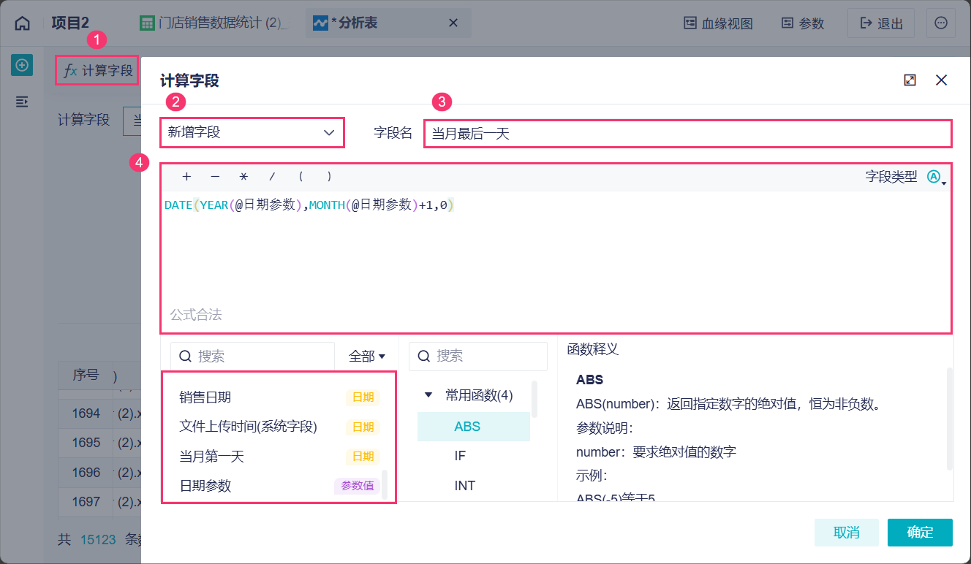Insert the divide operator
The width and height of the screenshot is (971, 564).
click(x=272, y=176)
